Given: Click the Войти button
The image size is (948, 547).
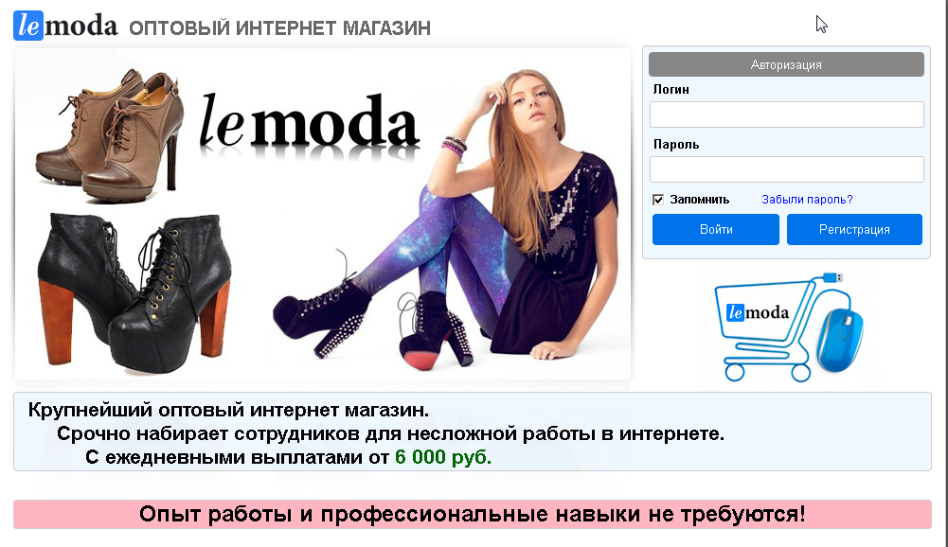Looking at the screenshot, I should pos(716,229).
